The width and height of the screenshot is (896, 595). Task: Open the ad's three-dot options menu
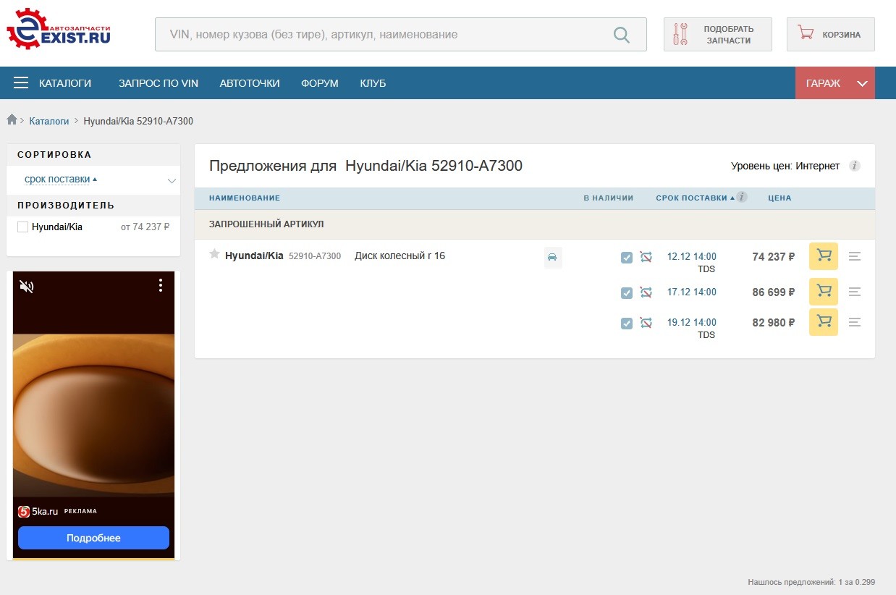pos(161,286)
